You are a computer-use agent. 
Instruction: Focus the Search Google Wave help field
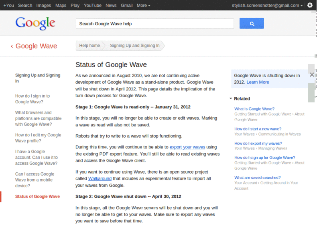pos(155,24)
